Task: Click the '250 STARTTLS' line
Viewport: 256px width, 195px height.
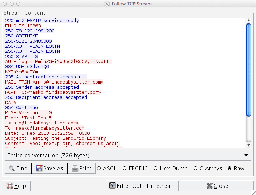Action: (22, 56)
